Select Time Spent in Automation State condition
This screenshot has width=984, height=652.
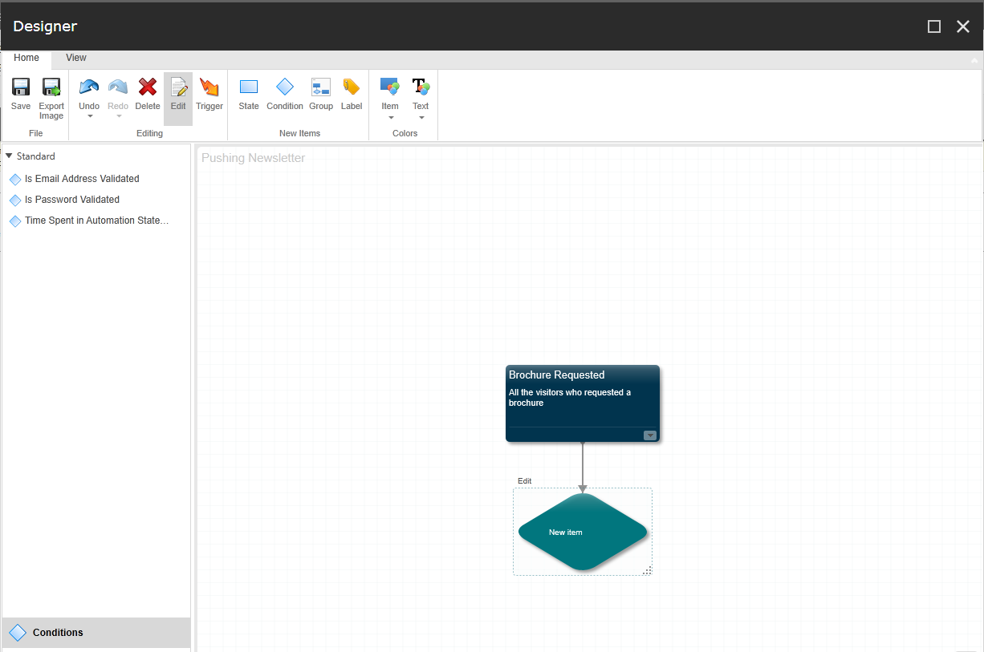(x=97, y=221)
